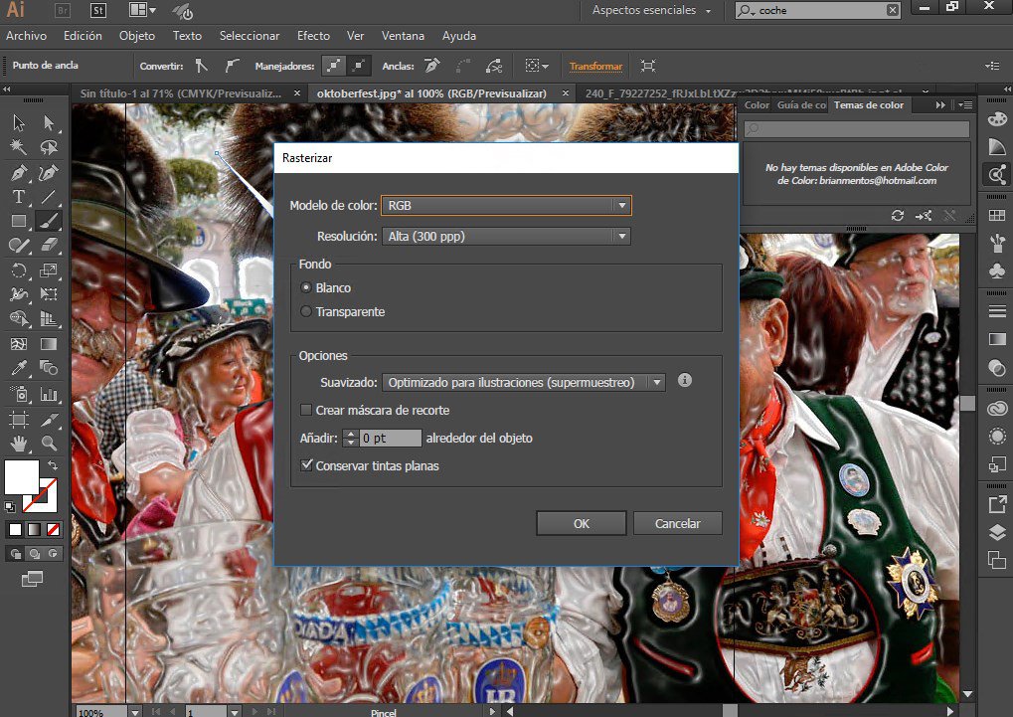
Task: Select the Type tool in the toolbox
Action: coord(18,197)
